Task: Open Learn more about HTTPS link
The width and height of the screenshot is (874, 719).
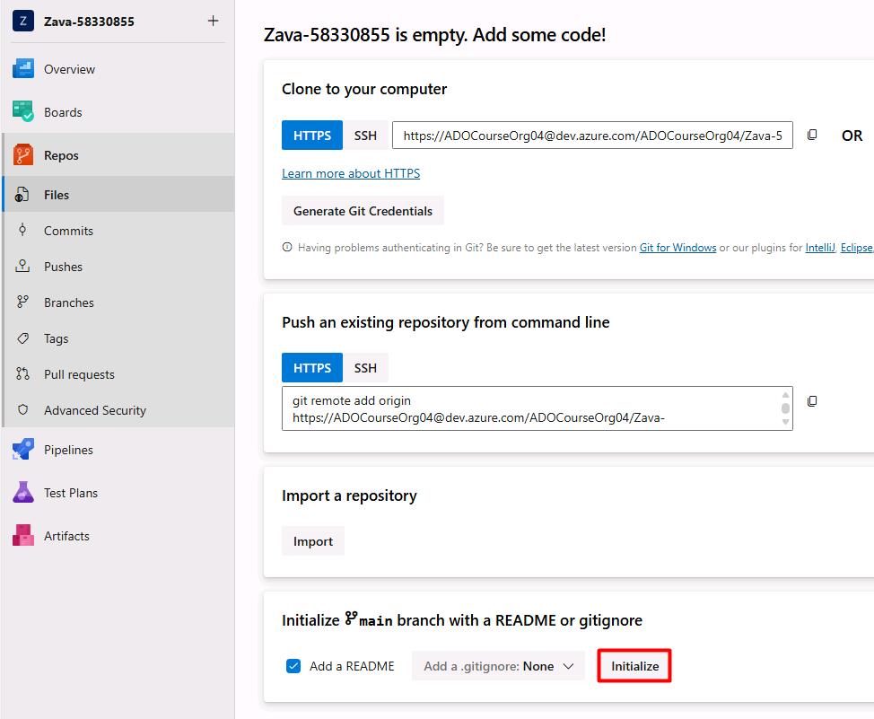Action: point(351,173)
